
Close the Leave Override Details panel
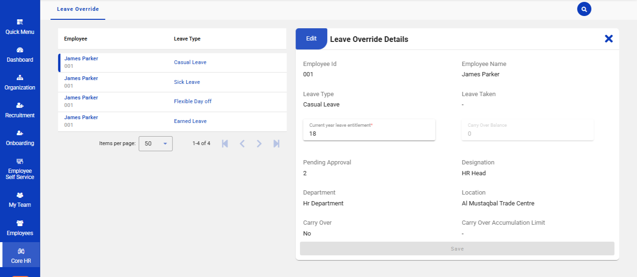pyautogui.click(x=608, y=39)
